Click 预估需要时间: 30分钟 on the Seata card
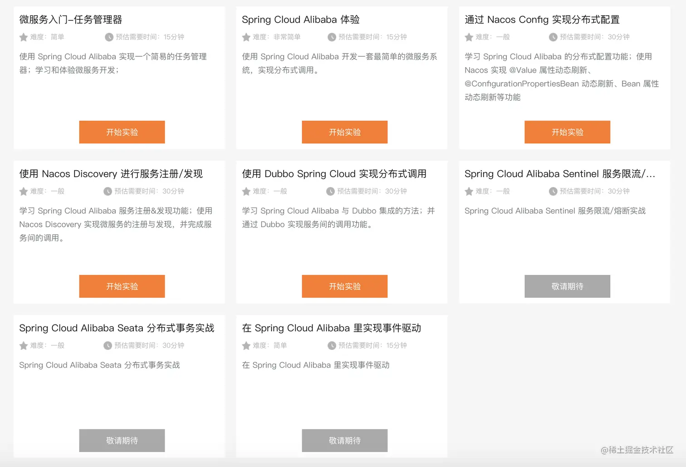The width and height of the screenshot is (686, 467). pos(149,346)
